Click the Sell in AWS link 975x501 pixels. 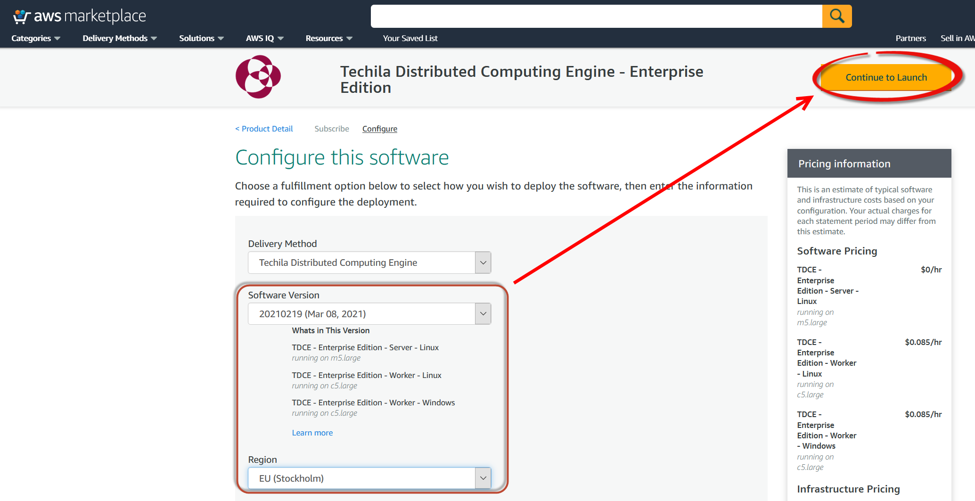[x=957, y=38]
